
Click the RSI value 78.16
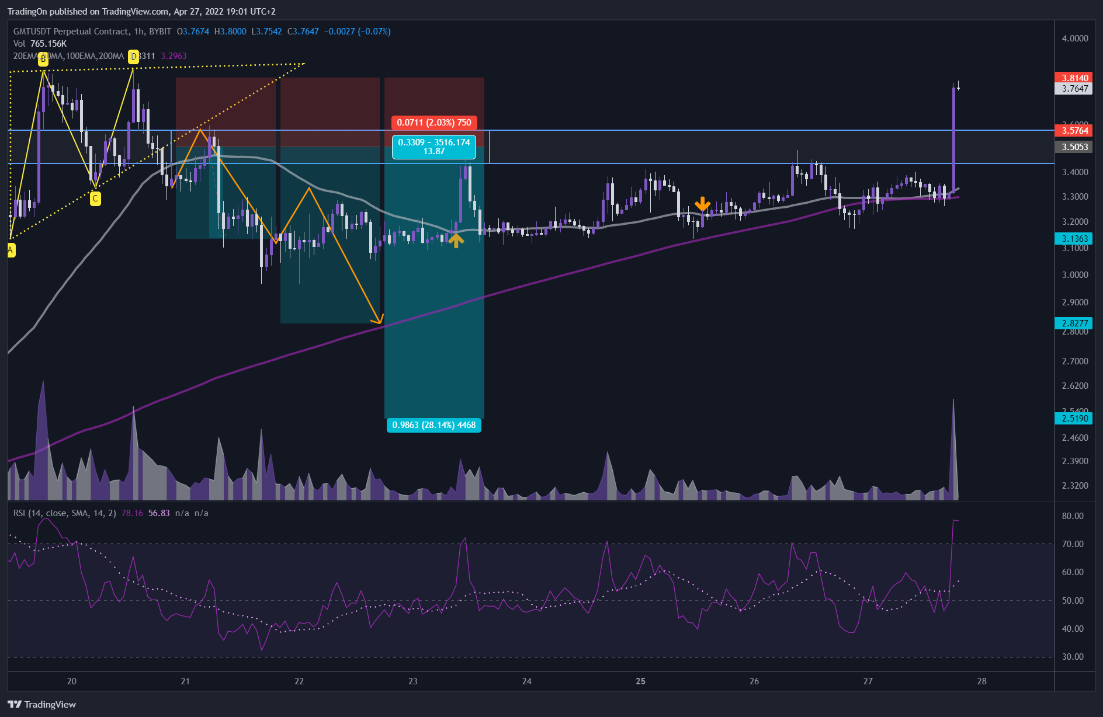click(132, 513)
